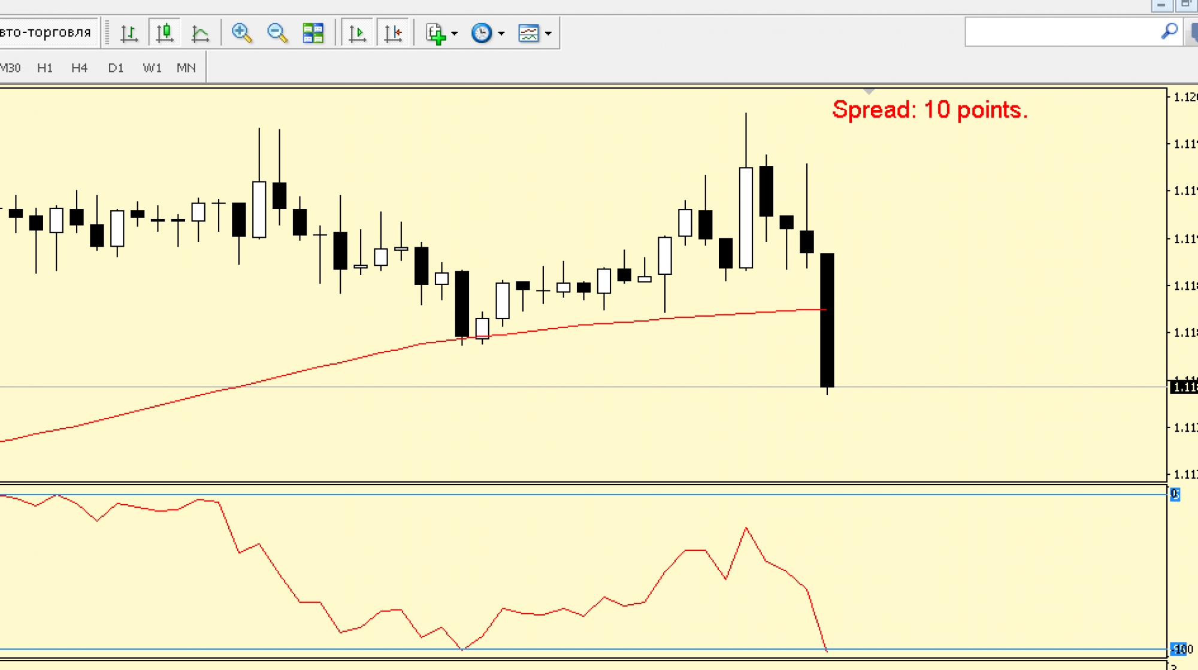Open the templates dropdown arrow

point(548,34)
